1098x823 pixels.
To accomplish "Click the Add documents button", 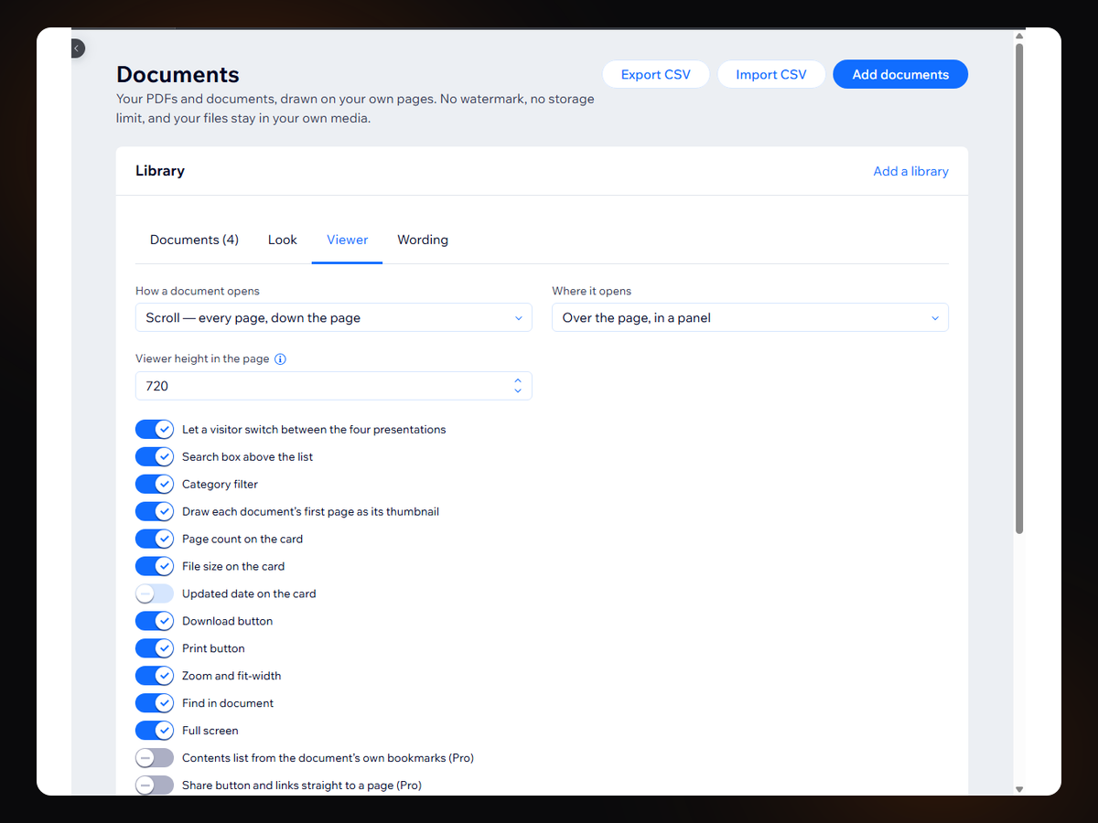I will tap(900, 75).
